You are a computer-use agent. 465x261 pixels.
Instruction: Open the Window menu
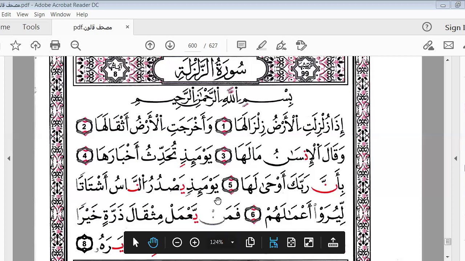click(60, 14)
